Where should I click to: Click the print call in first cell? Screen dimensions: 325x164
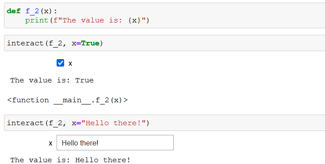pos(37,20)
